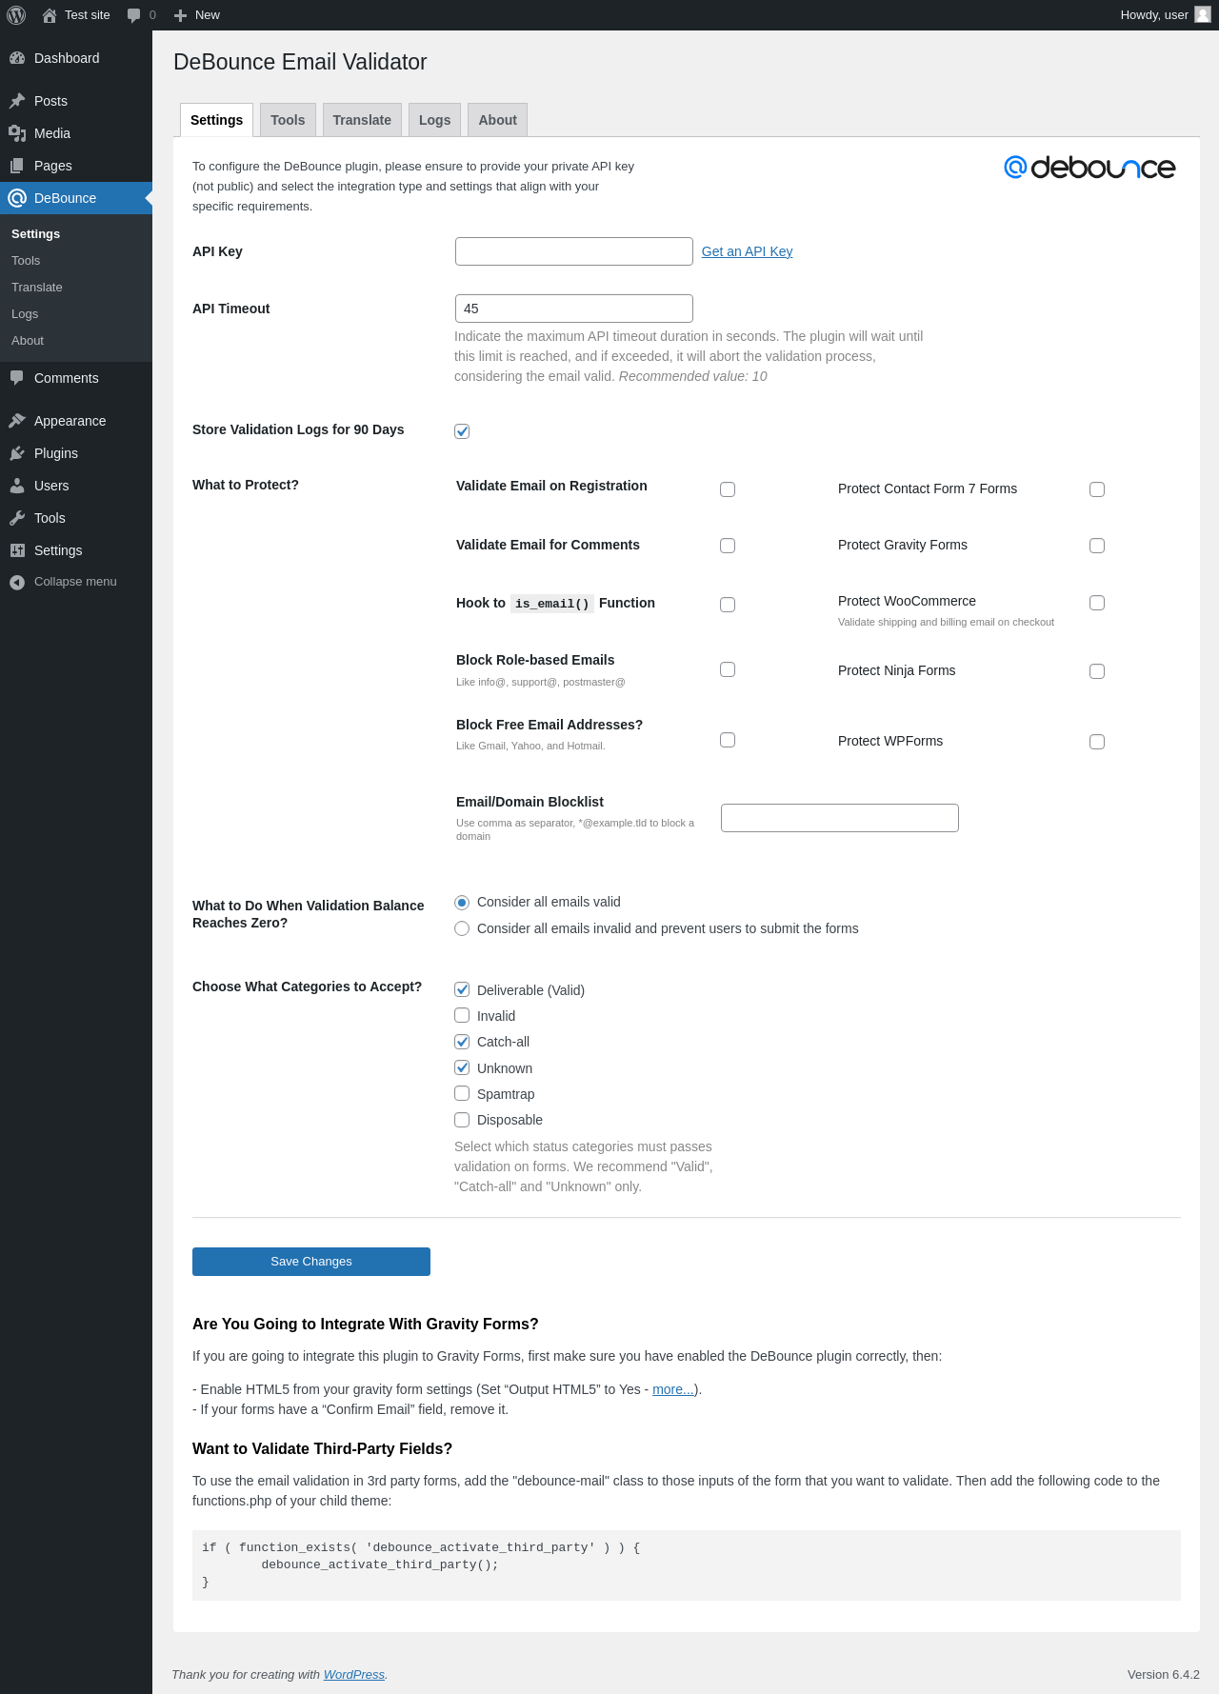Viewport: 1219px width, 1694px height.
Task: Click the Plugins plug icon
Action: point(17,453)
